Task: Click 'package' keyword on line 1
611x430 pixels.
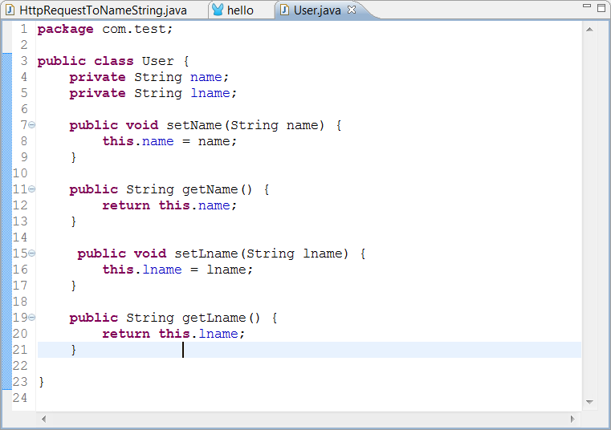Action: coord(66,29)
